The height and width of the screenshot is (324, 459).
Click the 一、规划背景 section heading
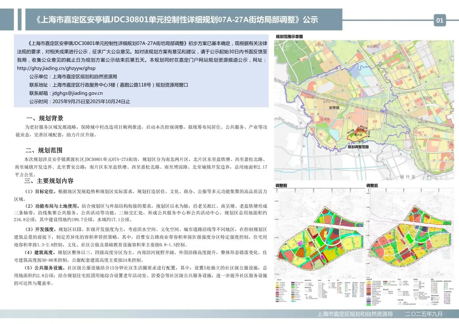tap(45, 118)
